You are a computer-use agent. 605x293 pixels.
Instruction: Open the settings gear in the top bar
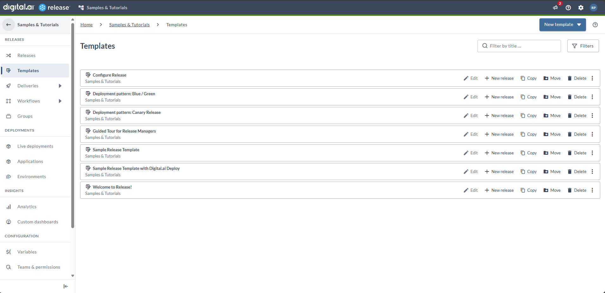tap(581, 8)
